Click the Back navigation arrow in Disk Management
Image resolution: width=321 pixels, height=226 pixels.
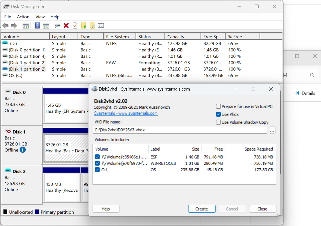(6, 25)
